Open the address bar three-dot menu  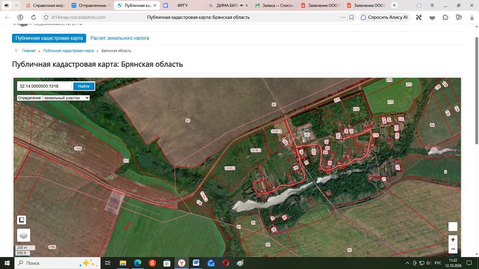click(x=343, y=18)
